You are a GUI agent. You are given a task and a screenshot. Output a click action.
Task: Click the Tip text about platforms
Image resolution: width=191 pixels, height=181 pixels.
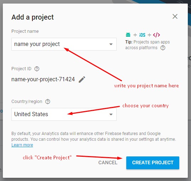coord(148,45)
